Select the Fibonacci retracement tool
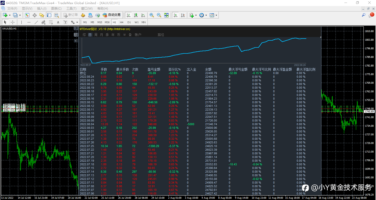 51,22
